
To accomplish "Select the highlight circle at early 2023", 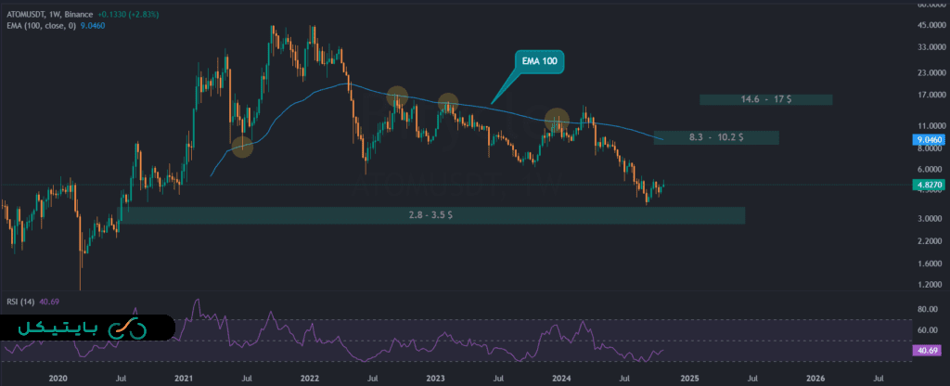I will tap(448, 103).
